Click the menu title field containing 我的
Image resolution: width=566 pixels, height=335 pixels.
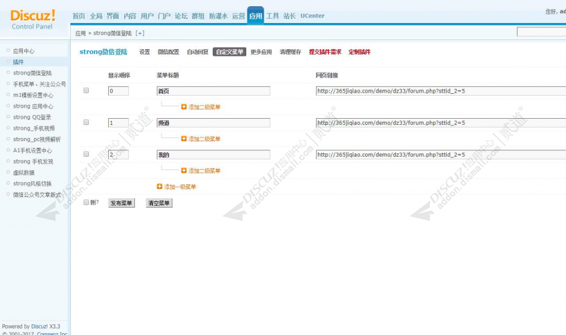tap(213, 154)
